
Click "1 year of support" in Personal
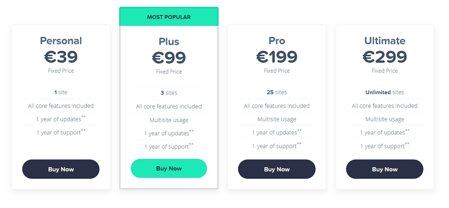pyautogui.click(x=61, y=132)
